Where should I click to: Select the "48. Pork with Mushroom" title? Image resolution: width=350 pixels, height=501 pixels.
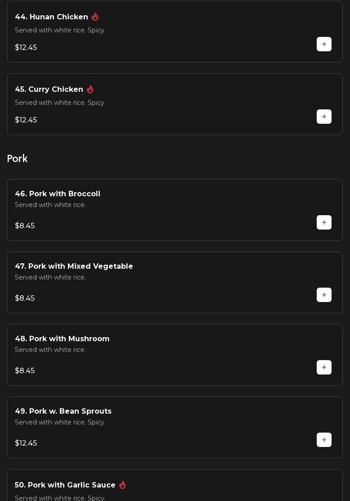pos(62,339)
